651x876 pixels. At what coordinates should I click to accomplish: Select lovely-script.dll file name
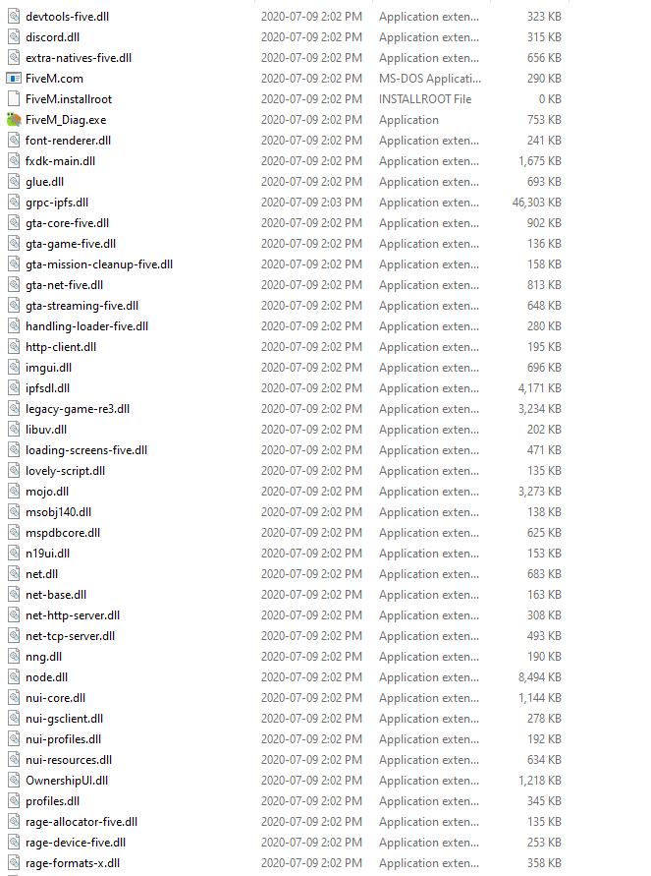[65, 471]
